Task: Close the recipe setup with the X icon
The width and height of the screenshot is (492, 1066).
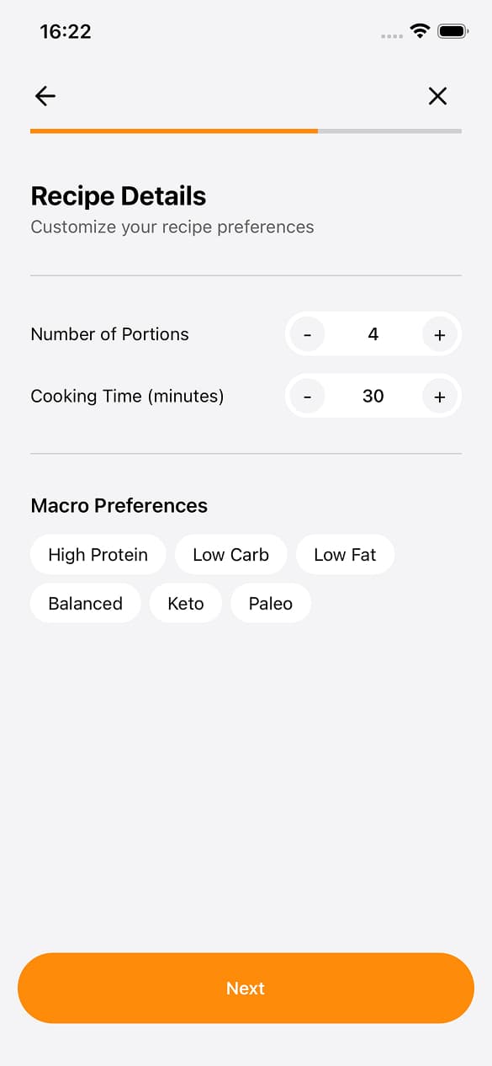Action: (x=437, y=95)
